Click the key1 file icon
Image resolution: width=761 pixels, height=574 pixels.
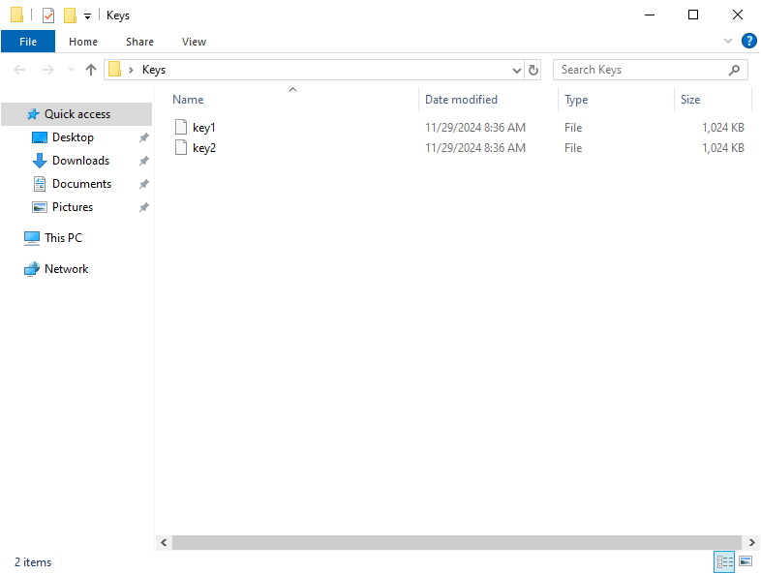[x=181, y=127]
